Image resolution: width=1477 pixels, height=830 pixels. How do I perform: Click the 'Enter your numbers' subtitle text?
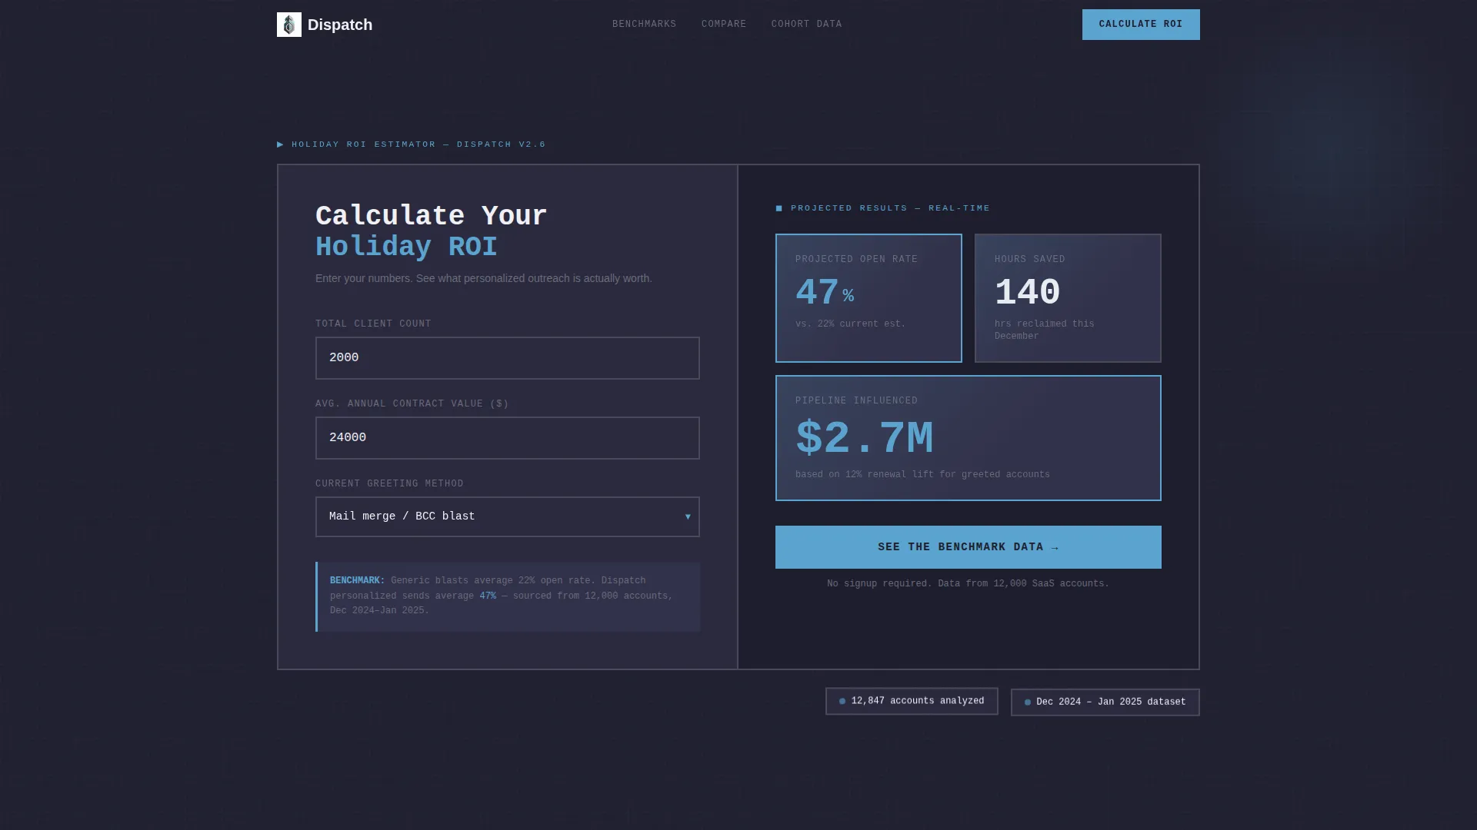coord(484,278)
